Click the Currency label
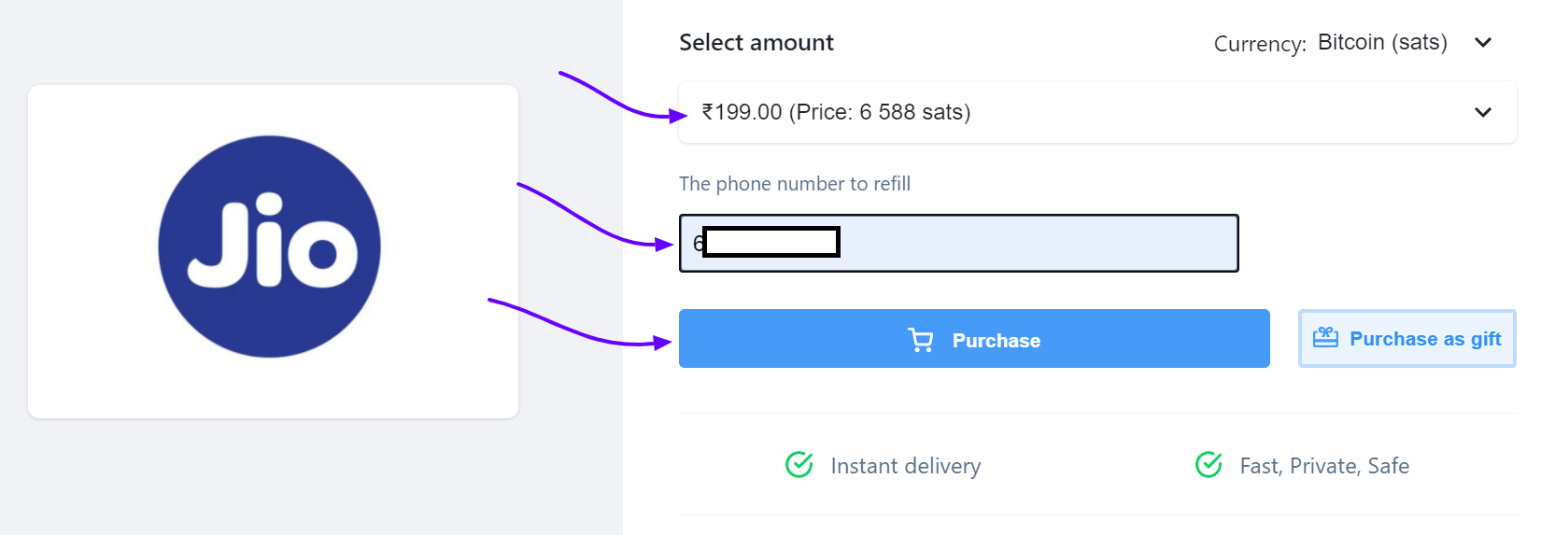Image resolution: width=1555 pixels, height=535 pixels. (x=1259, y=44)
